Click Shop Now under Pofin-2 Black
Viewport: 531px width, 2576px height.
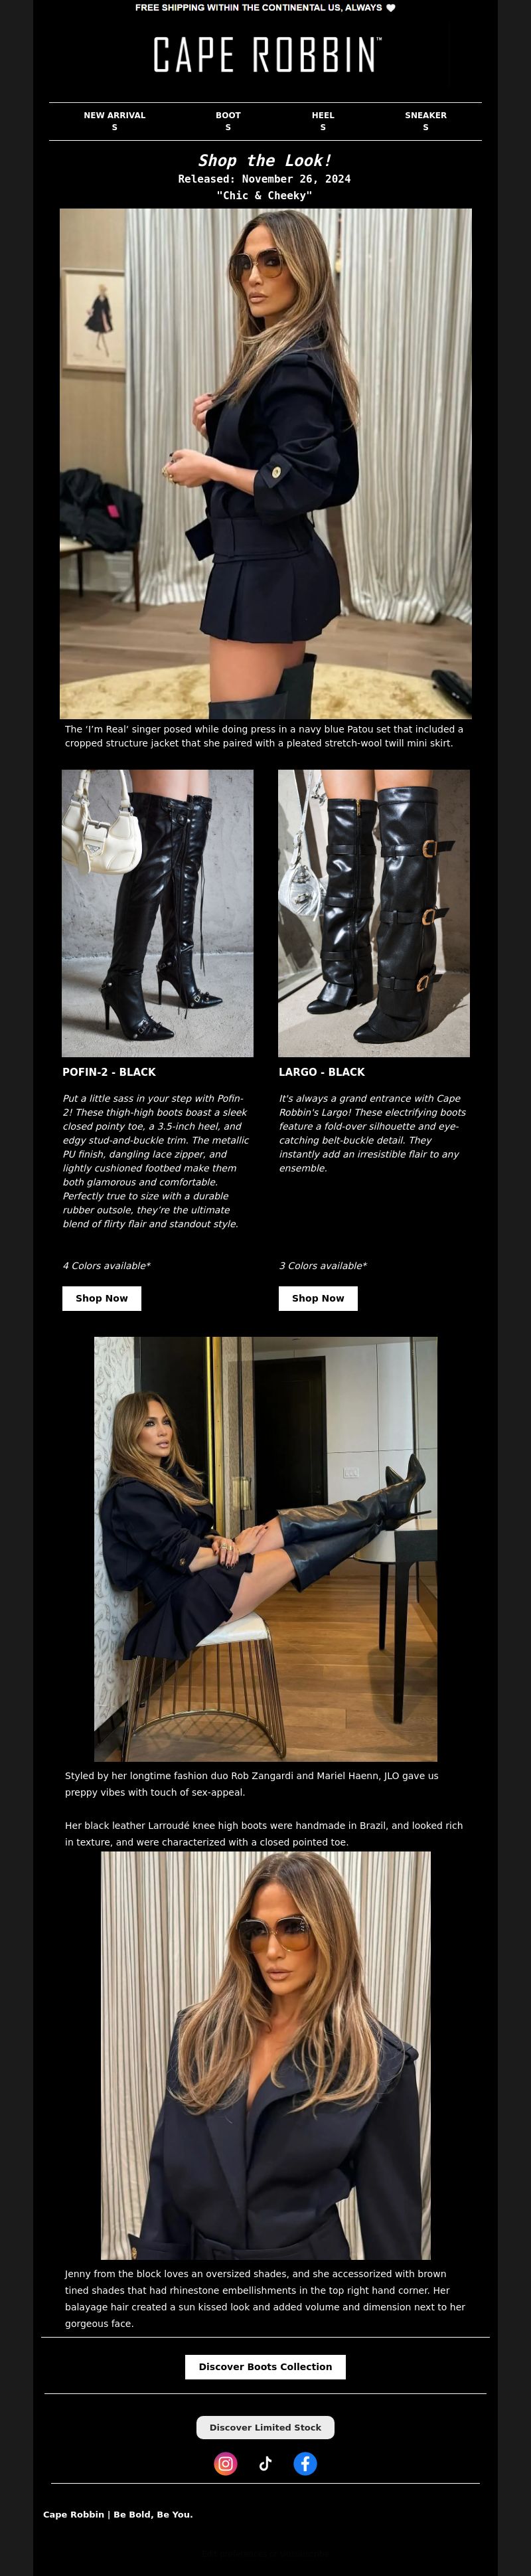coord(102,1298)
